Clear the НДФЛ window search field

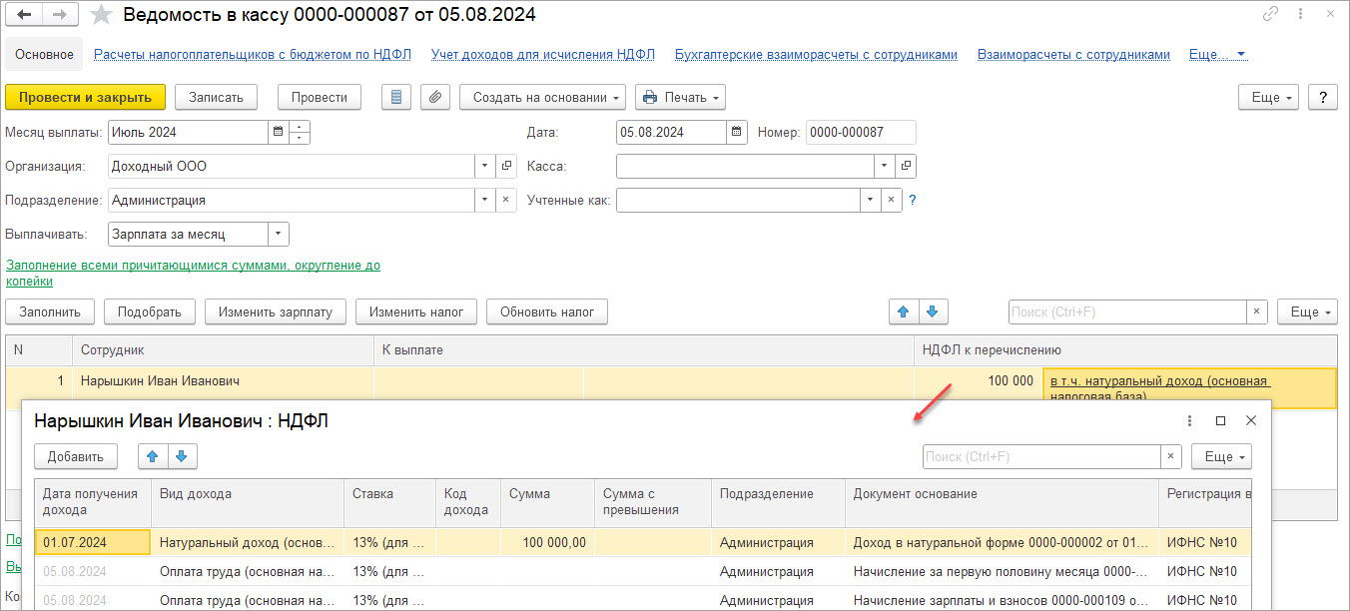(x=1172, y=456)
